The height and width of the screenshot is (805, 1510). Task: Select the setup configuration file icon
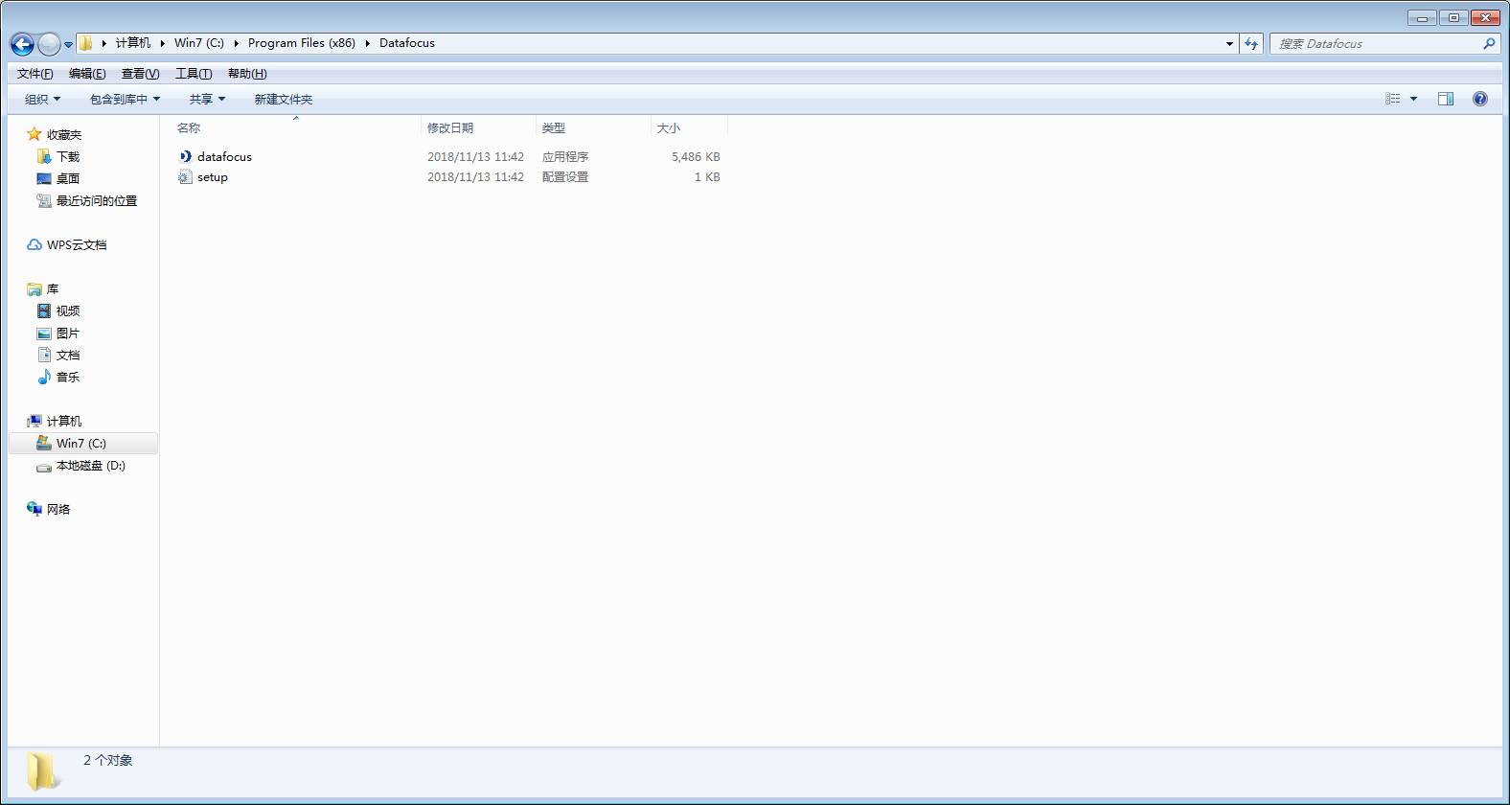pos(185,177)
